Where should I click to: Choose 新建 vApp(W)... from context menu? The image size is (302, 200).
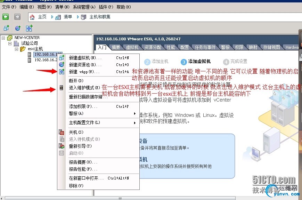98,72
